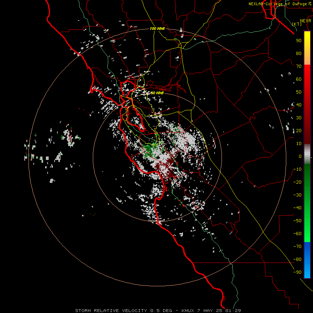Click the "100 NMI" range ring label
313x313 pixels.
click(157, 29)
